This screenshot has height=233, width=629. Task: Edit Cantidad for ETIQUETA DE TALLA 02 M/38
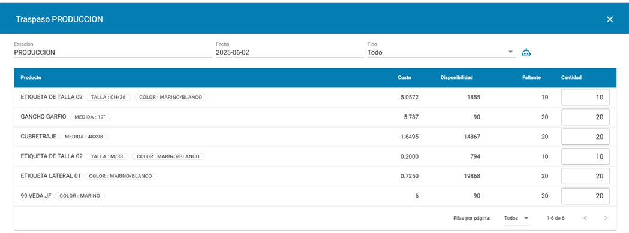pyautogui.click(x=585, y=156)
